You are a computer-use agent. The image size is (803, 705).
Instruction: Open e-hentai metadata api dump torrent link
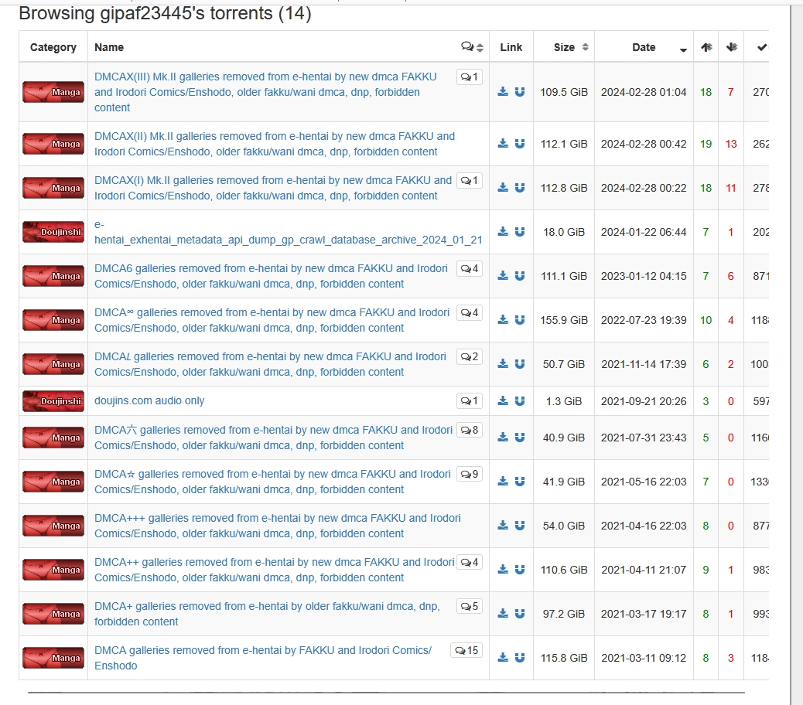click(x=289, y=232)
